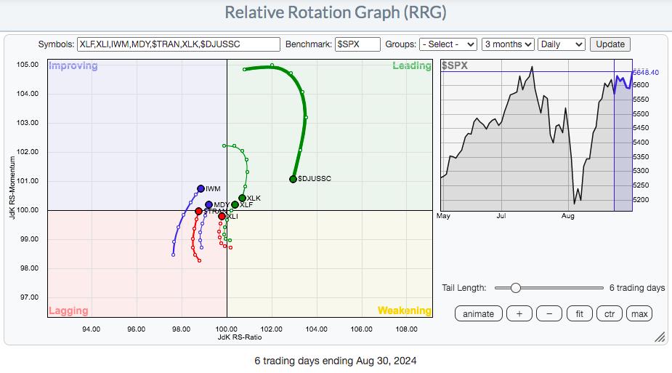Click the resize grip at chart corner
This screenshot has height=373, width=672.
pos(660,337)
